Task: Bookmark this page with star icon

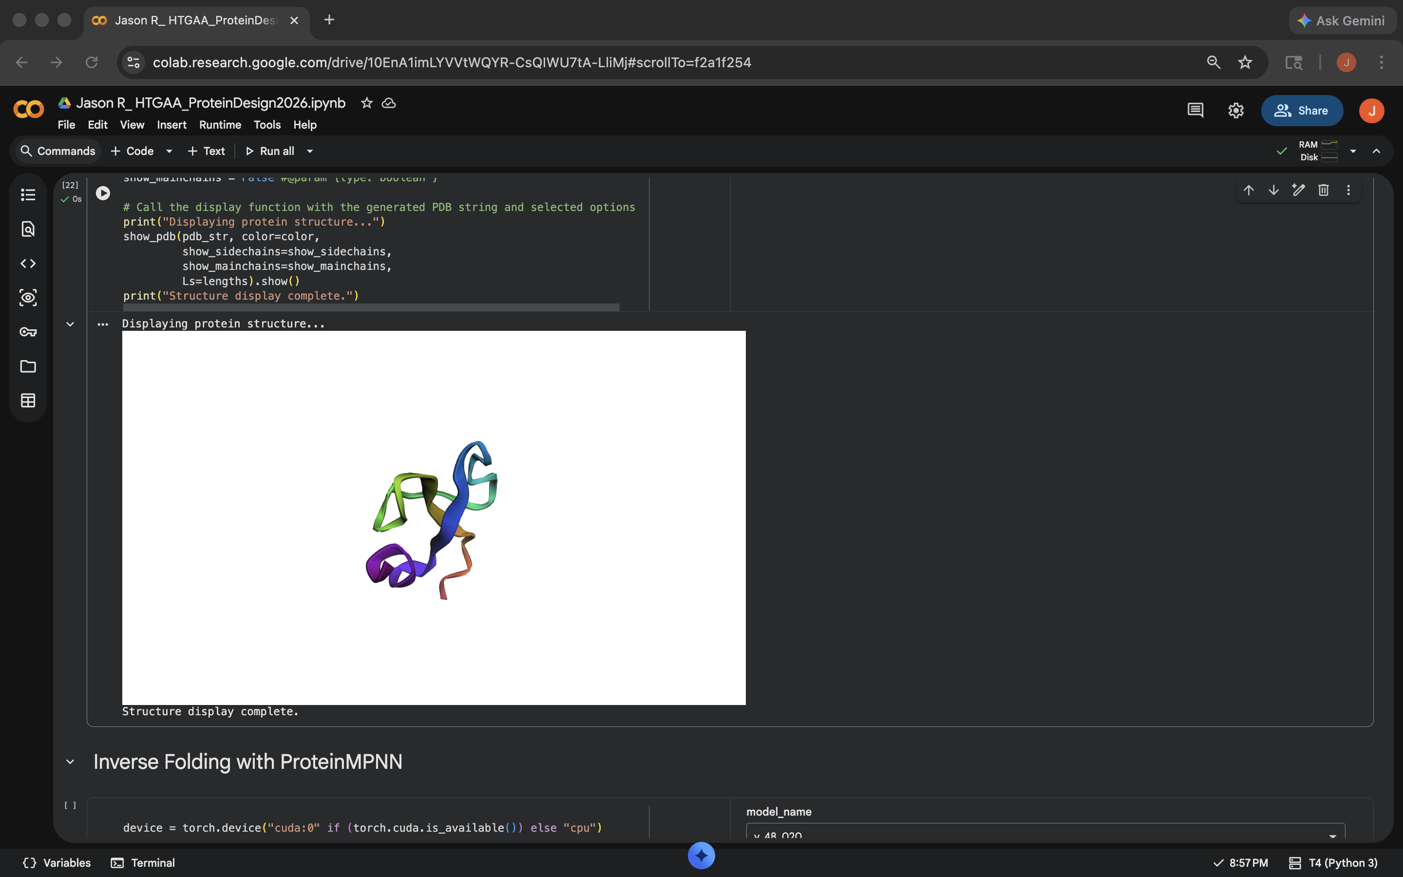Action: point(1245,63)
